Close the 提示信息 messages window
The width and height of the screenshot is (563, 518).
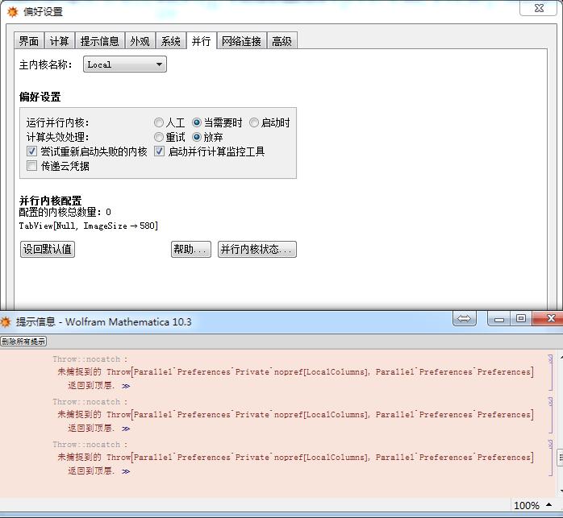pyautogui.click(x=548, y=318)
